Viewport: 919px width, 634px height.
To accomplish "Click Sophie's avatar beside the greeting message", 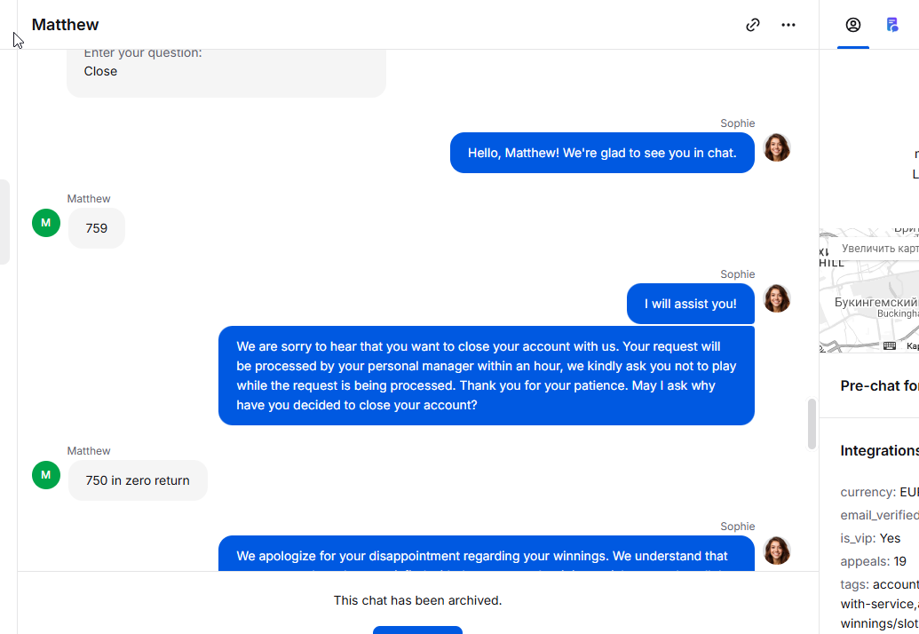I will (x=777, y=147).
